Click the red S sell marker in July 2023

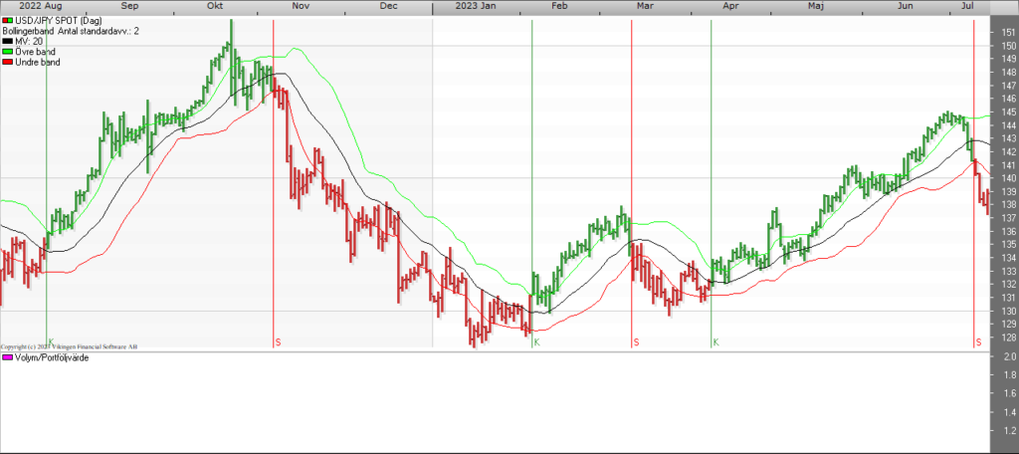[978, 342]
